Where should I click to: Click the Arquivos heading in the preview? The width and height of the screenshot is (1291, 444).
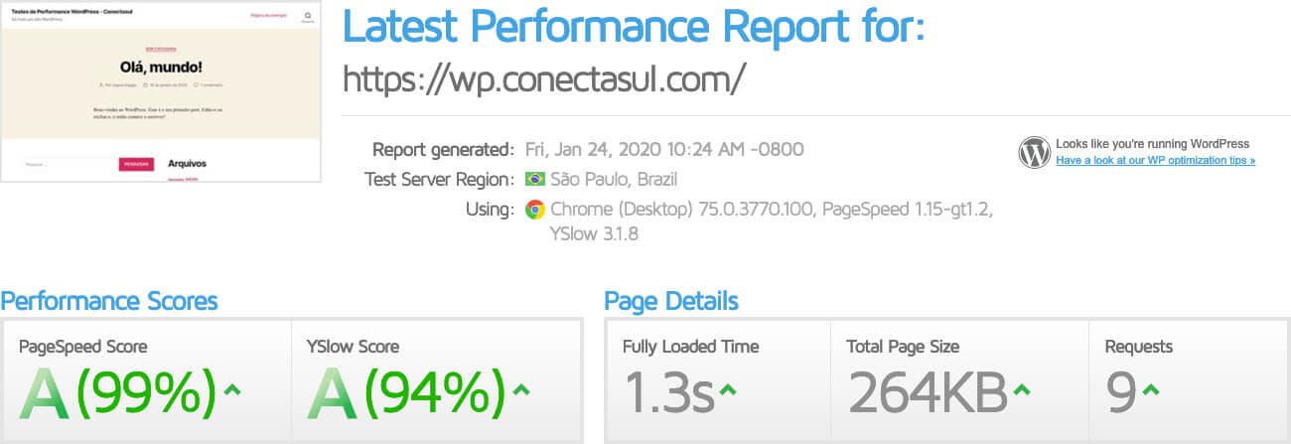coord(187,163)
